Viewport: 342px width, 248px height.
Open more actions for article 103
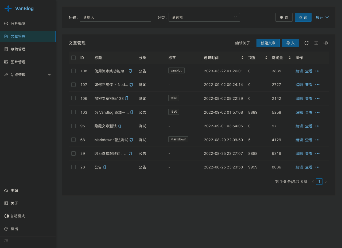(317, 112)
